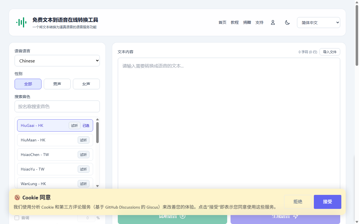Click the 搜索音色 label

(x=22, y=97)
